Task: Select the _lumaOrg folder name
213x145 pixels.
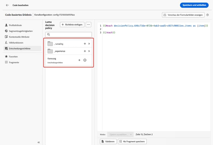Action: [x=59, y=44]
